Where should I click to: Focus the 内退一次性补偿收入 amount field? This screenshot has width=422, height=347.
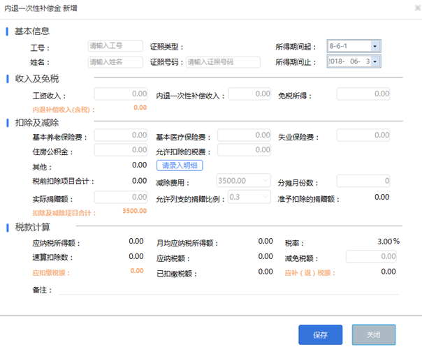pos(249,94)
